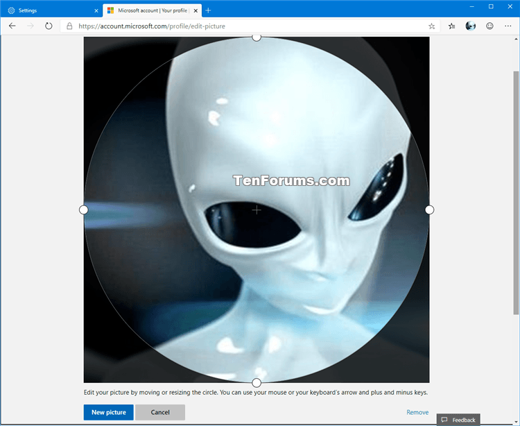This screenshot has width=520, height=426.
Task: Refresh the current page
Action: pyautogui.click(x=49, y=26)
